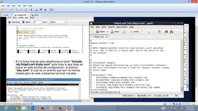This screenshot has width=198, height=111.
Task: Place the cursor at the end of the include line
Action: (x=120, y=92)
